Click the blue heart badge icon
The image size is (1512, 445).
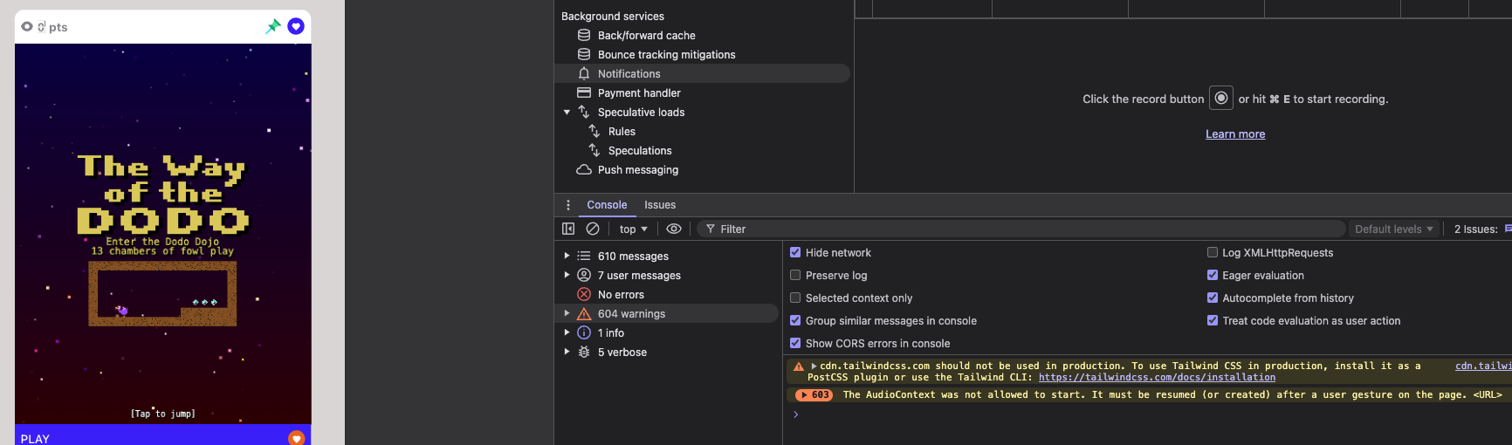tap(296, 26)
